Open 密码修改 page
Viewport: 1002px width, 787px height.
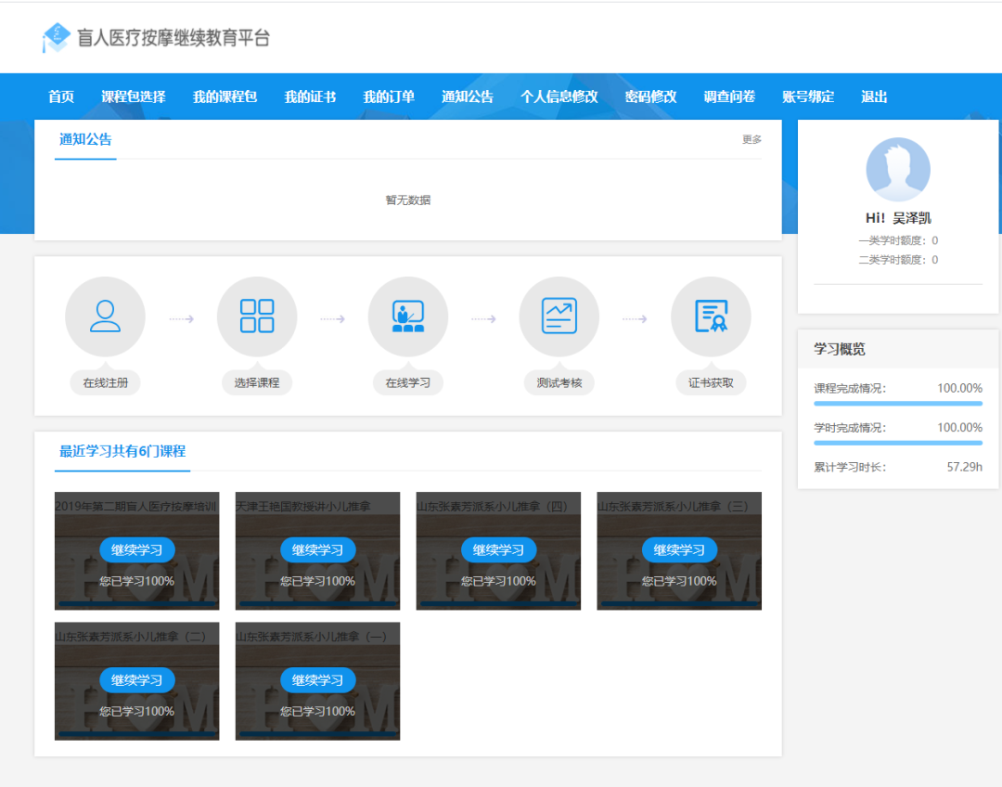coord(650,97)
